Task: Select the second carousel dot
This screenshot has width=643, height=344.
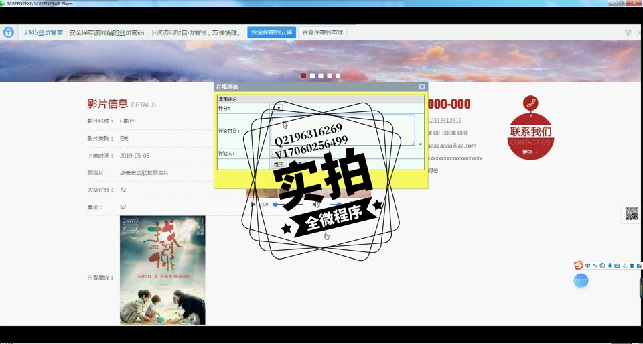Action: (x=312, y=76)
